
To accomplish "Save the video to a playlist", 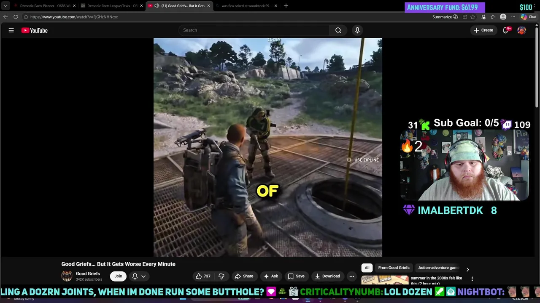I will (x=296, y=276).
